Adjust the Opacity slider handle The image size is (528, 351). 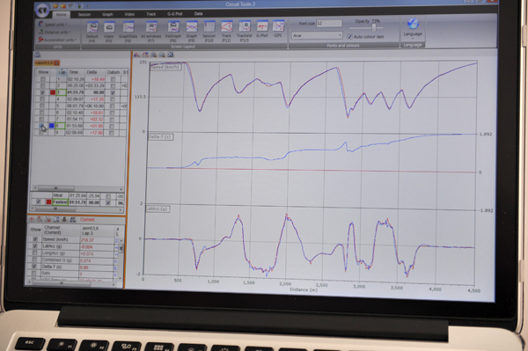[374, 28]
